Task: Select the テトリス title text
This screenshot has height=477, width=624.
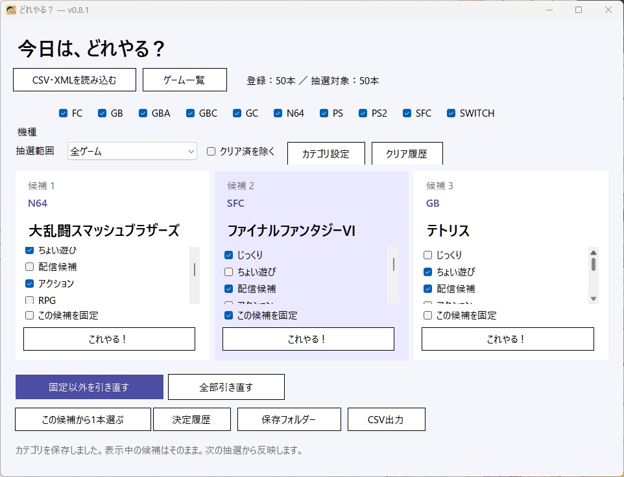Action: coord(448,231)
